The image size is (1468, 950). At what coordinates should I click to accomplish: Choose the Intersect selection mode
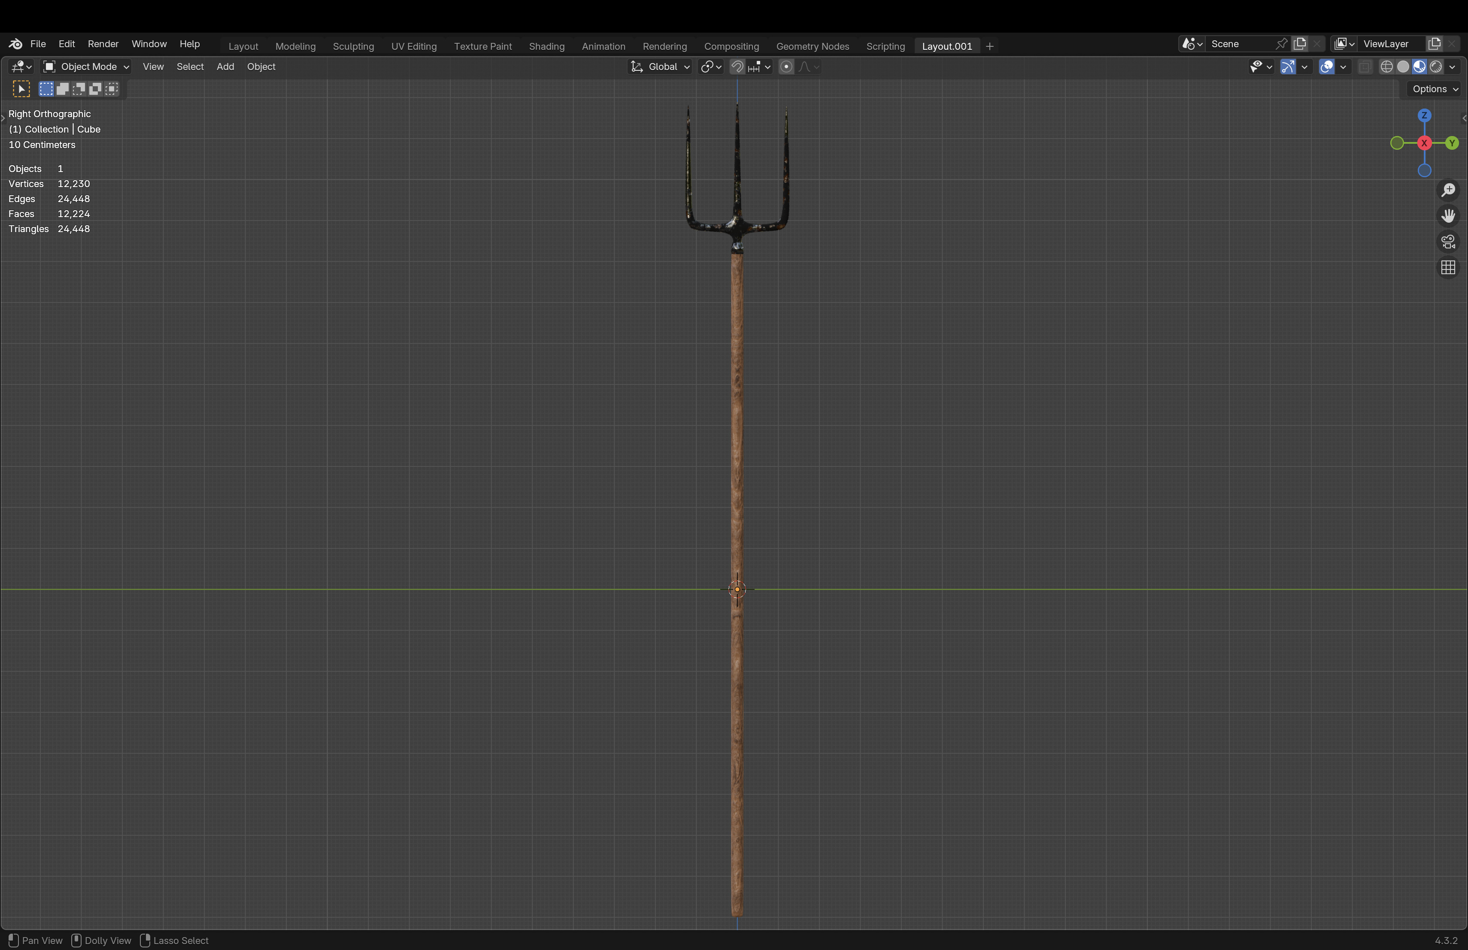point(112,89)
